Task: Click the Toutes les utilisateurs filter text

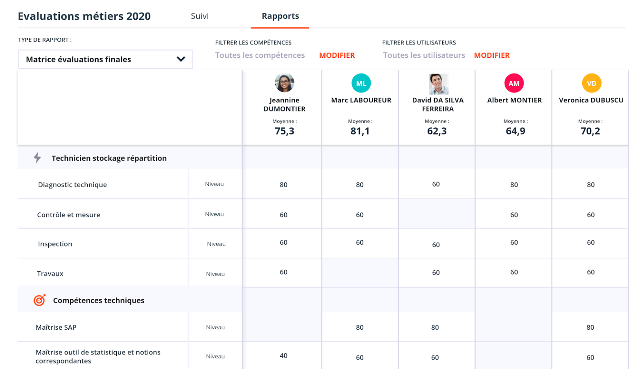Action: tap(424, 55)
